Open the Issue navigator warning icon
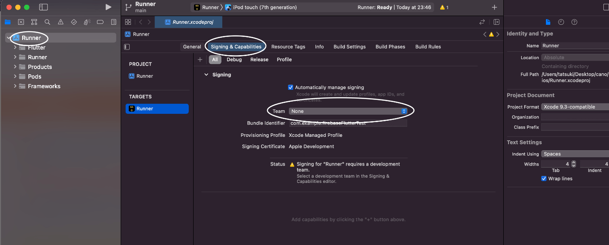Screen dimensions: 609x245 (x=60, y=22)
